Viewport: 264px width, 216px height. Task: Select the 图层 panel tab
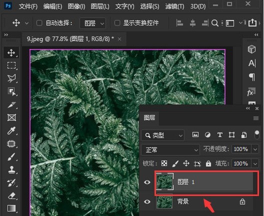point(149,117)
